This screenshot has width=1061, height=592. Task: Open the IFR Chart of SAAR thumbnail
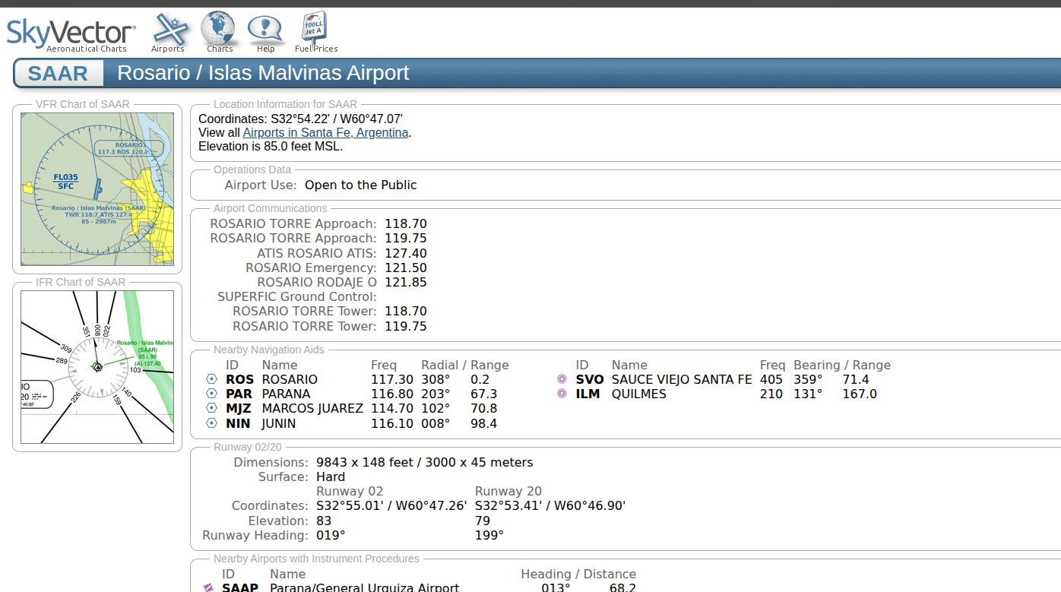click(x=97, y=367)
